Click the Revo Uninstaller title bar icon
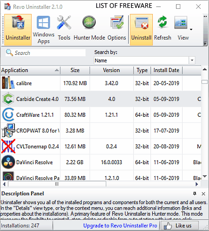The width and height of the screenshot is (209, 231). pos(7,7)
